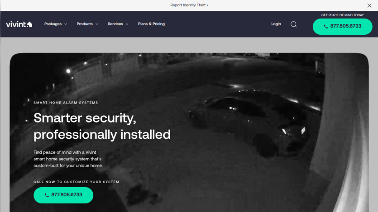Expand the Packages dropdown chevron
This screenshot has width=378, height=212.
point(66,24)
